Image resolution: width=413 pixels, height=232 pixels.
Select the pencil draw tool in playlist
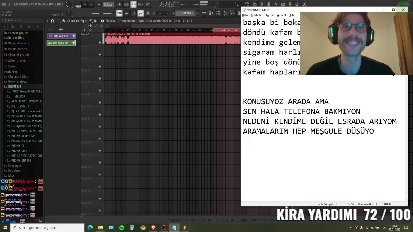point(59,21)
